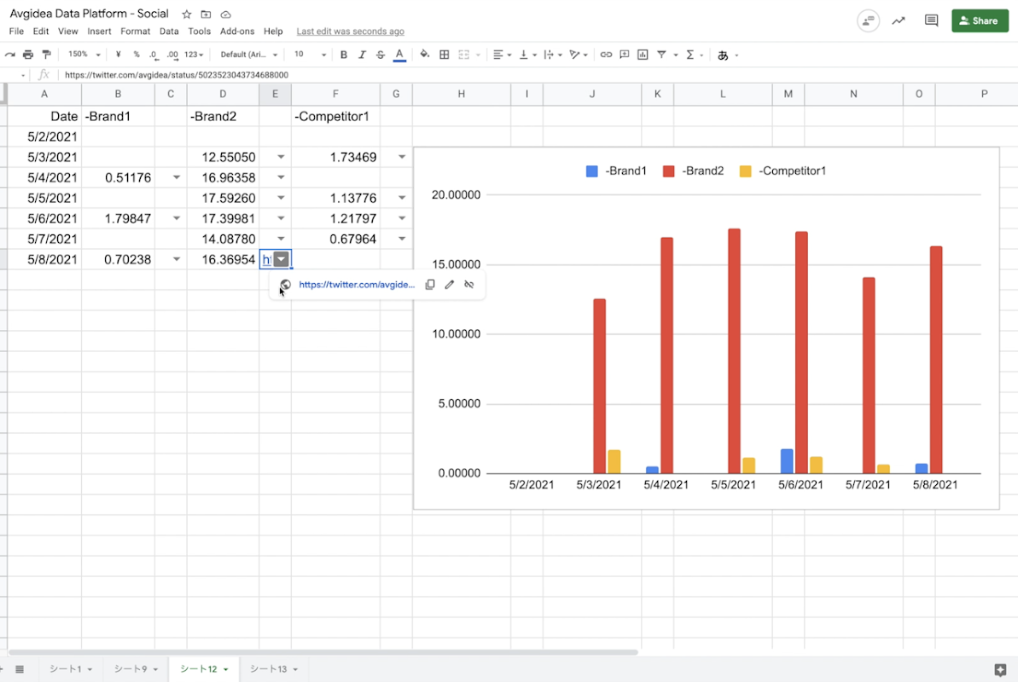Viewport: 1018px width, 682px height.
Task: Star the document title
Action: click(186, 14)
